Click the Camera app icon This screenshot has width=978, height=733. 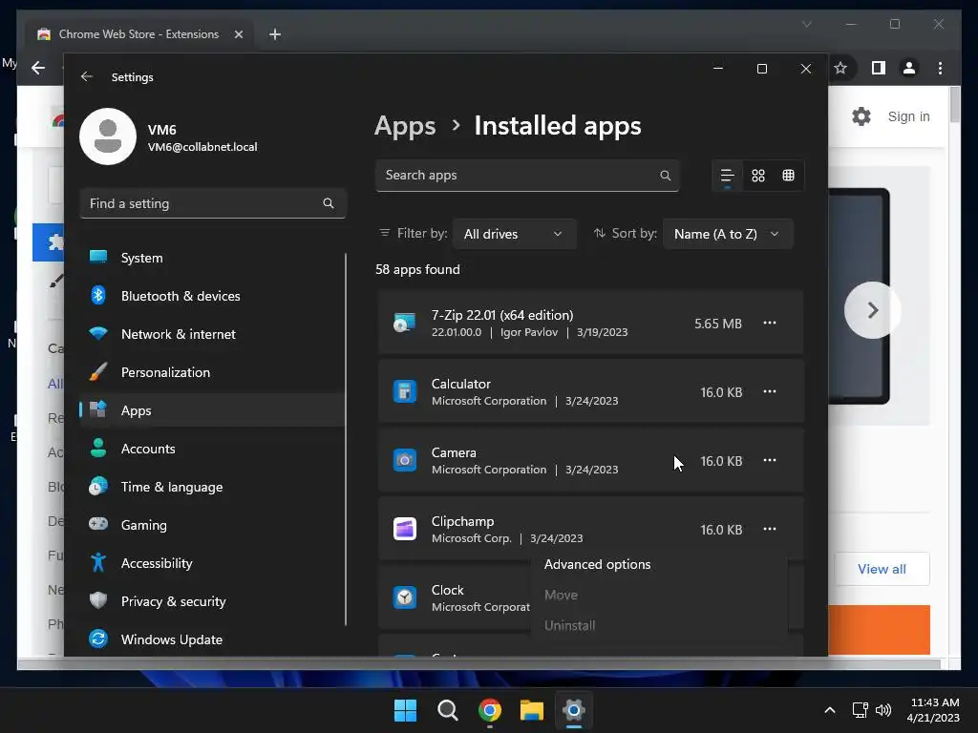pos(404,460)
